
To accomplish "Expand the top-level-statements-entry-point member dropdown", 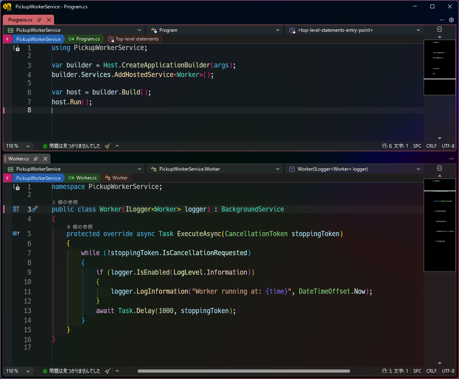I will click(355, 30).
